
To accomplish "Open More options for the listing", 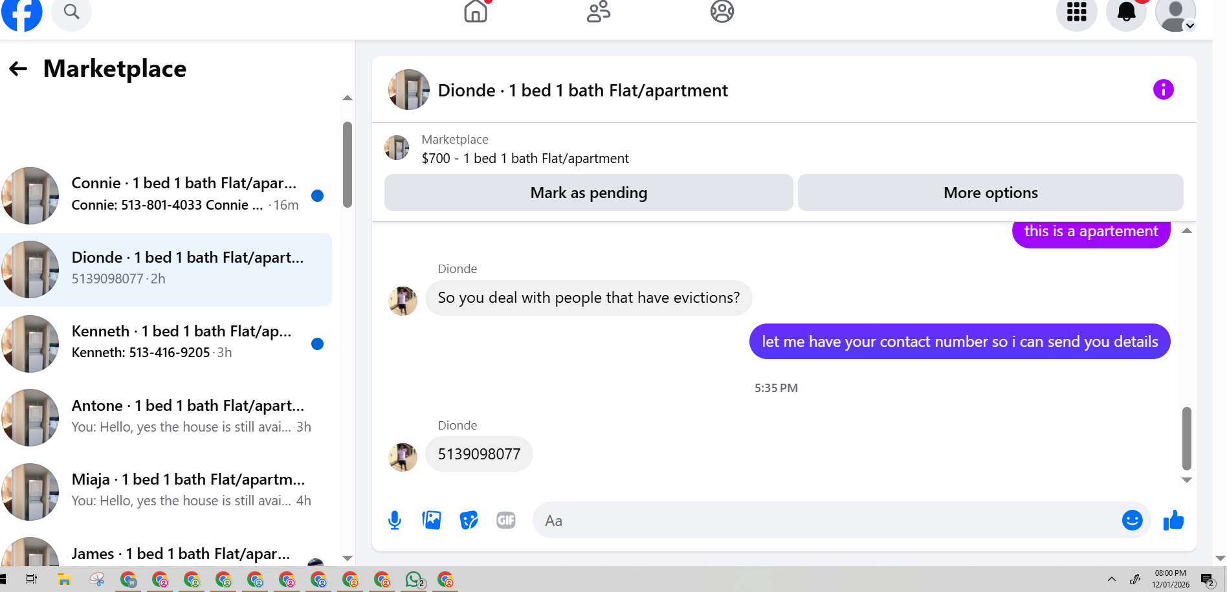I will click(990, 193).
